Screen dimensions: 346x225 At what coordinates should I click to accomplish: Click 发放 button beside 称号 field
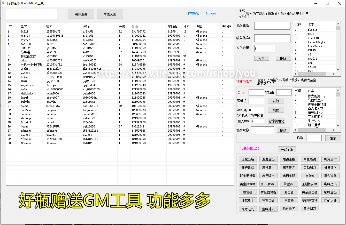click(333, 138)
